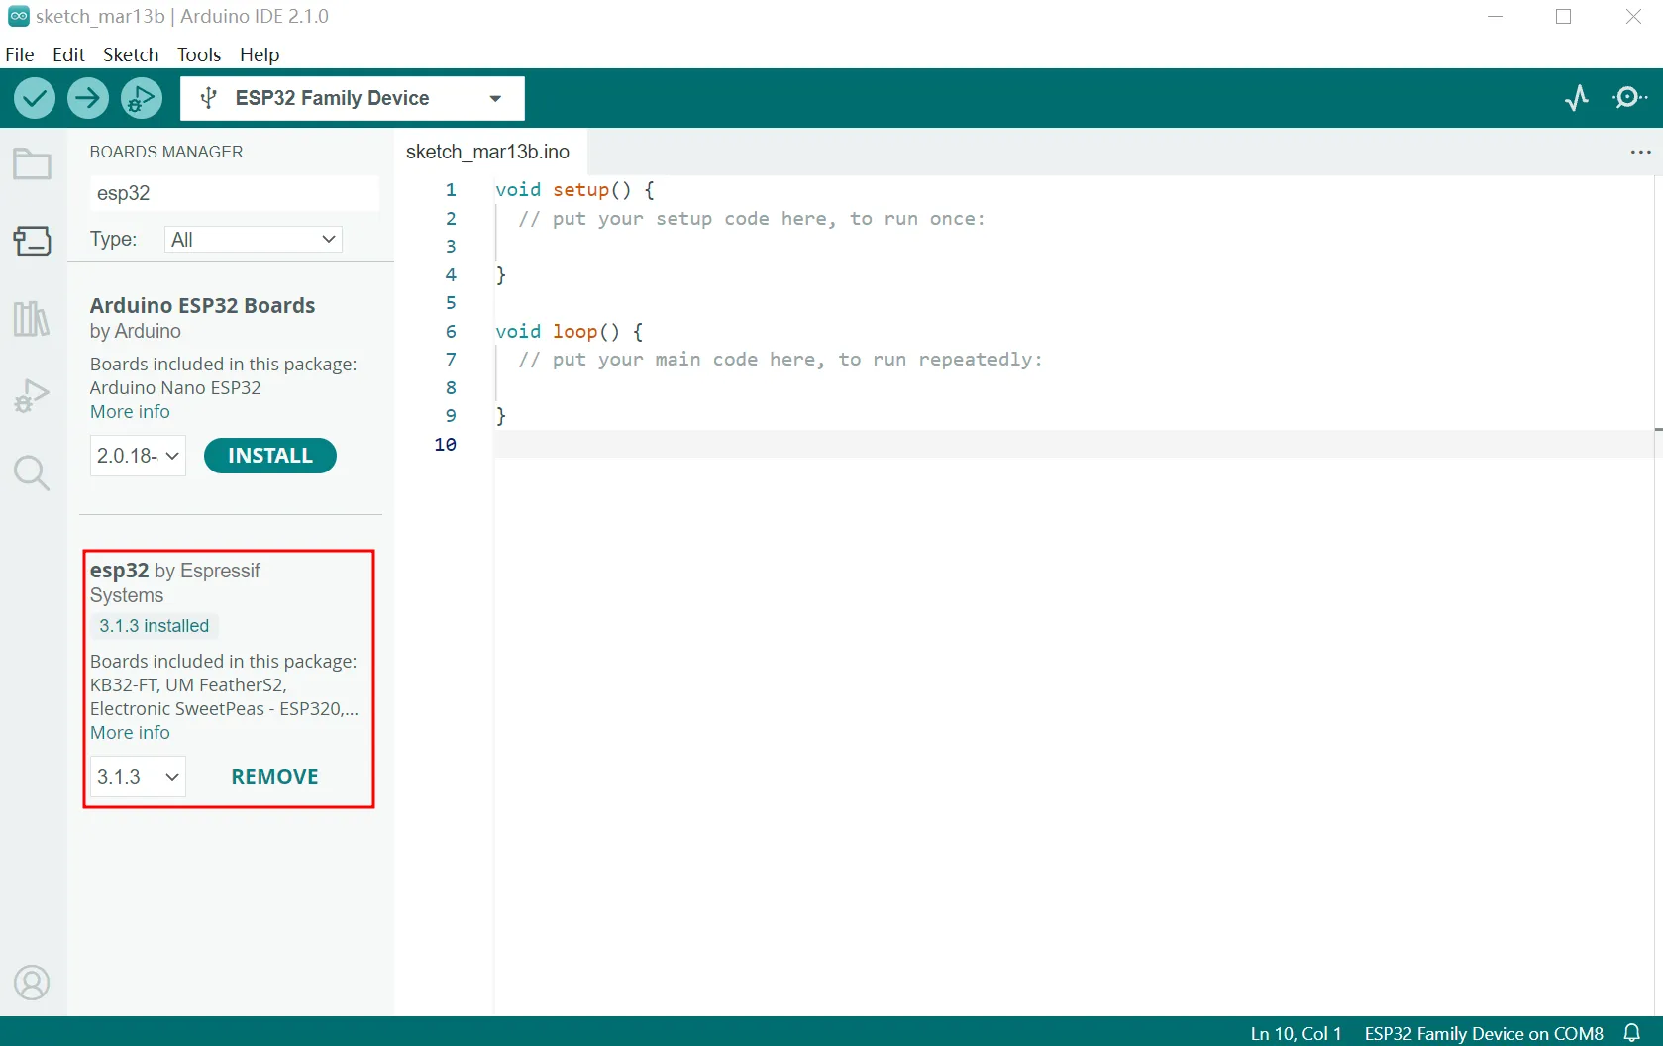The image size is (1663, 1046).
Task: Open the Serial Monitor
Action: (1629, 97)
